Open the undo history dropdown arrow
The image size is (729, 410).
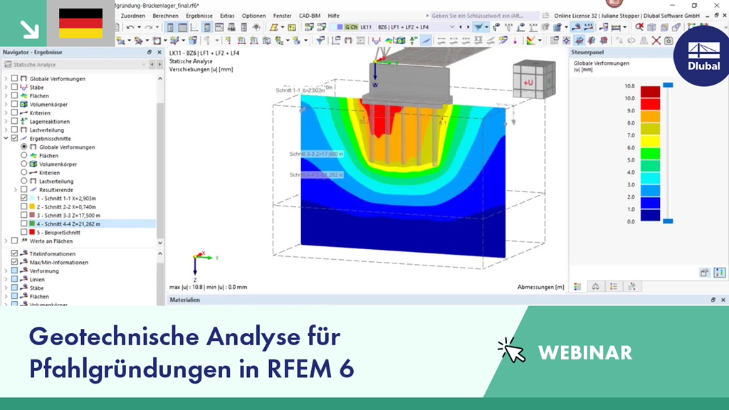click(x=138, y=28)
